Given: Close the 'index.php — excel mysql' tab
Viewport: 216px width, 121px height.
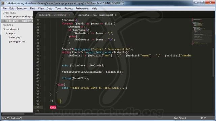Looking at the screenshot, I should click(x=70, y=15).
